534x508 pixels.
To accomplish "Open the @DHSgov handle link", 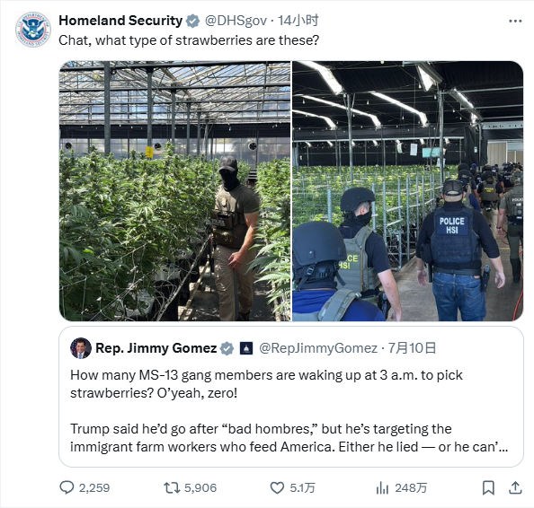I will click(x=236, y=21).
